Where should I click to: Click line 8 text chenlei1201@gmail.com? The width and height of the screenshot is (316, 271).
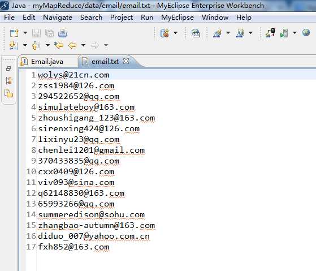click(91, 150)
